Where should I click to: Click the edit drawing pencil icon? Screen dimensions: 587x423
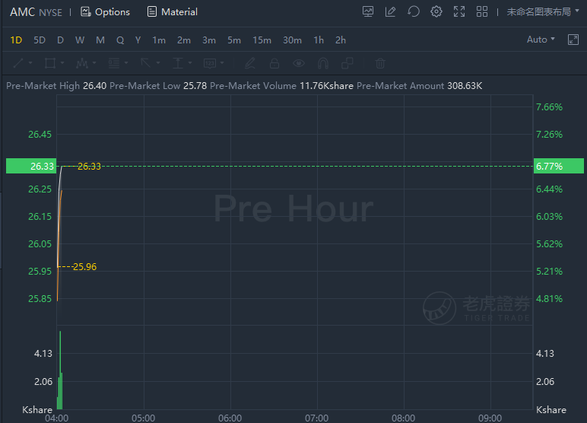tap(391, 11)
